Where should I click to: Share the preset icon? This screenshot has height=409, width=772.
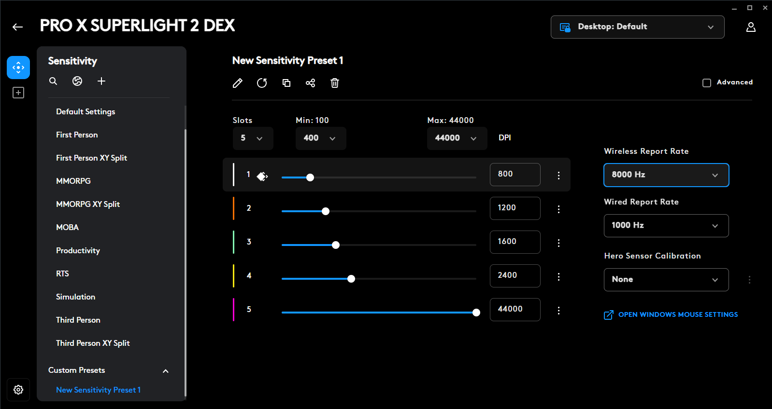[311, 83]
